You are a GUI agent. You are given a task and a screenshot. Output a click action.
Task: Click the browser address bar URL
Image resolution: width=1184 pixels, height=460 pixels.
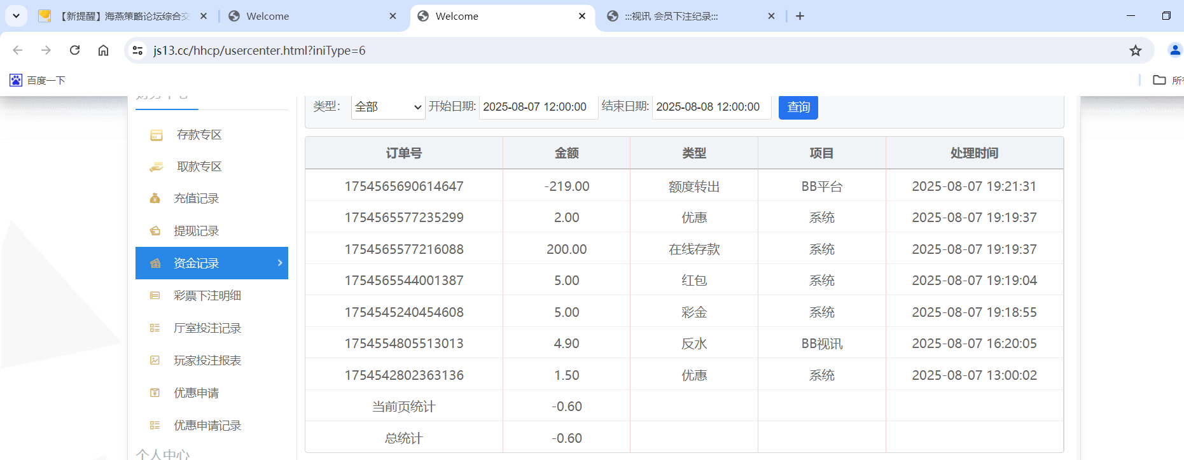point(260,50)
